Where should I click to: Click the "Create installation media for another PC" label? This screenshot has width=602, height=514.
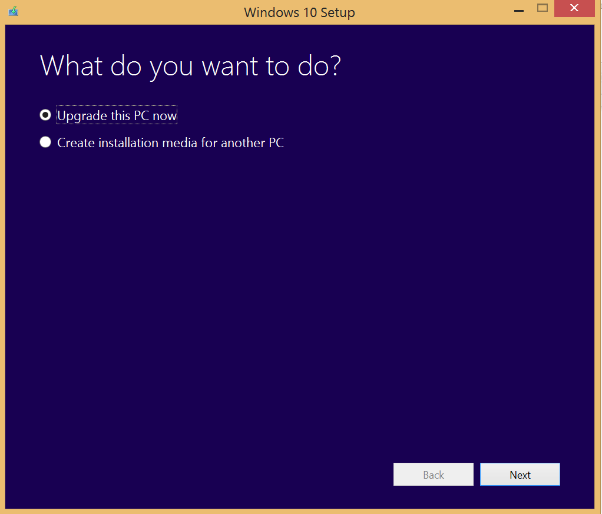pyautogui.click(x=170, y=143)
